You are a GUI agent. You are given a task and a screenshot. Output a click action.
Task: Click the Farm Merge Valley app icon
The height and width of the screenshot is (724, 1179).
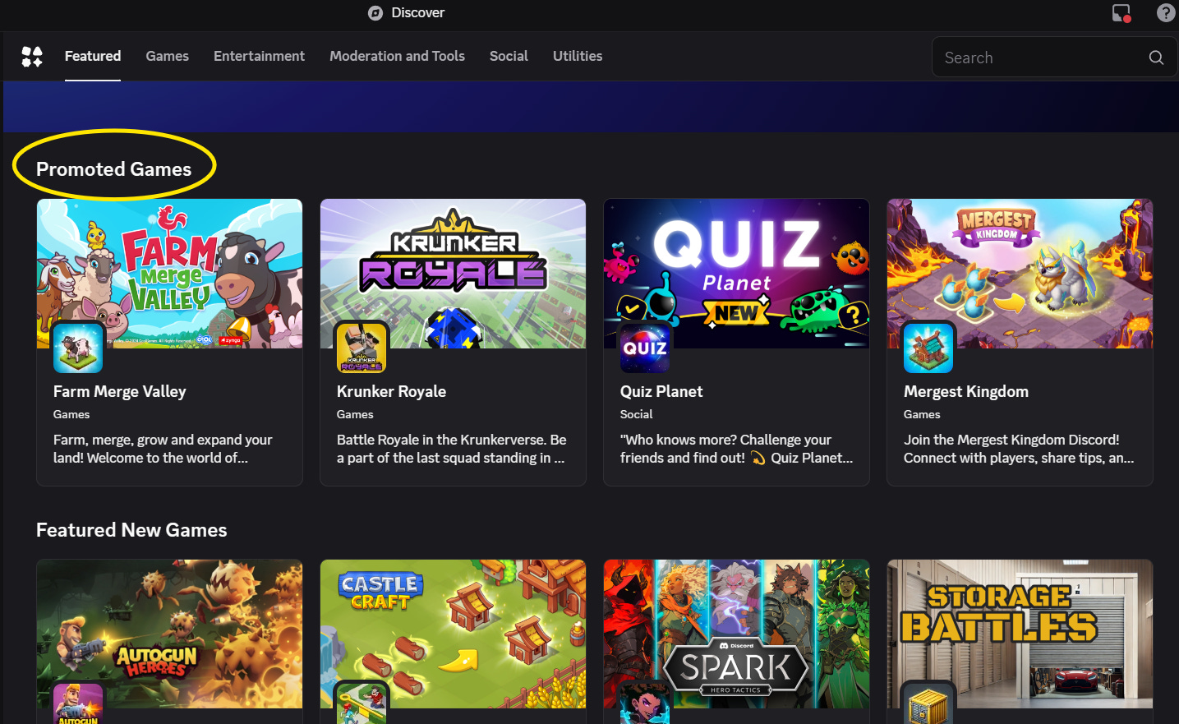pos(78,348)
